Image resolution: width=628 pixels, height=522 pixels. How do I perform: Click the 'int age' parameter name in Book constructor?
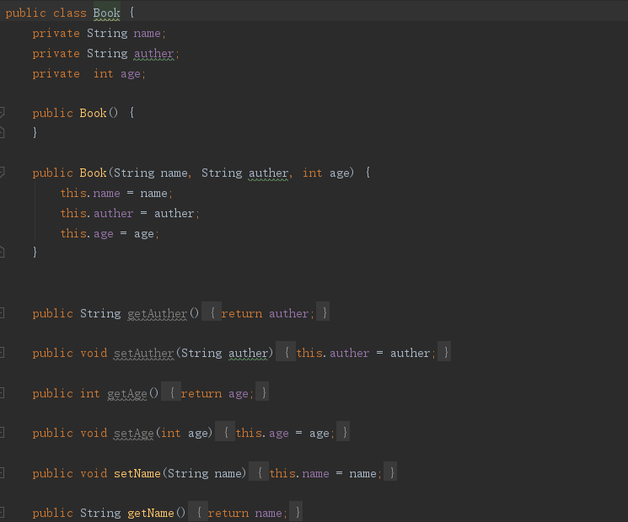click(x=340, y=173)
